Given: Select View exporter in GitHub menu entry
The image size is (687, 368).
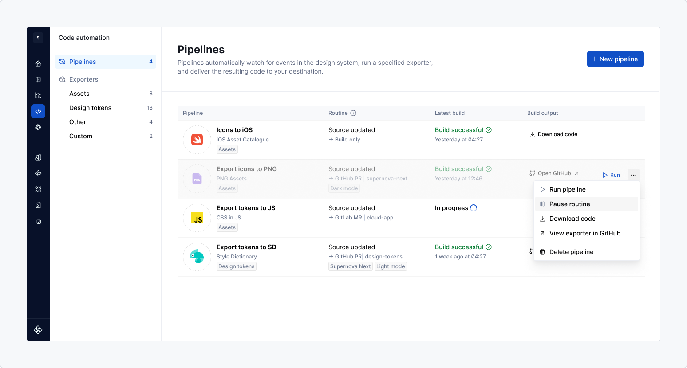Looking at the screenshot, I should 584,233.
